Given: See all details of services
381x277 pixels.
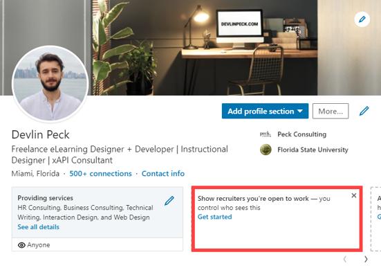Looking at the screenshot, I should pyautogui.click(x=39, y=227).
